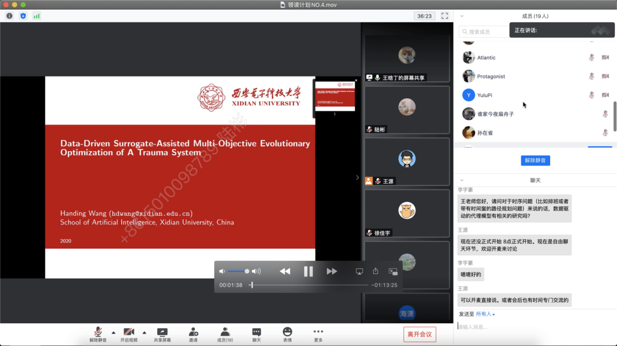617x346 pixels.
Task: Check the green network signal icon
Action: click(x=37, y=16)
